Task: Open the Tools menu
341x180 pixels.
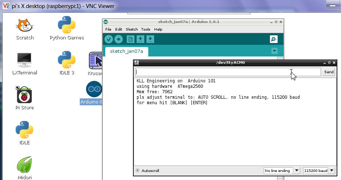Action: point(146,29)
